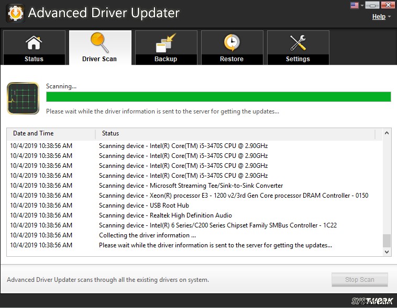Minimize the Advanced Driver Updater window
Screen dimensions: 397x308
click(x=372, y=5)
